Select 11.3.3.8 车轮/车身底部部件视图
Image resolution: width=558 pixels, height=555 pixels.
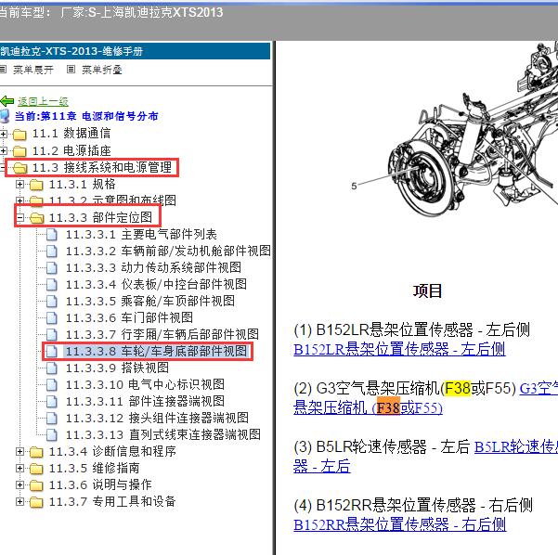pos(156,351)
